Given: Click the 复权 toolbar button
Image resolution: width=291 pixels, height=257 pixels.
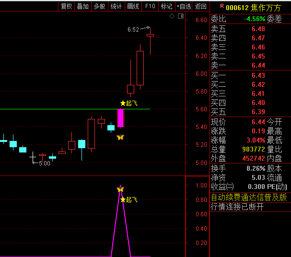Looking at the screenshot, I should (66, 7).
